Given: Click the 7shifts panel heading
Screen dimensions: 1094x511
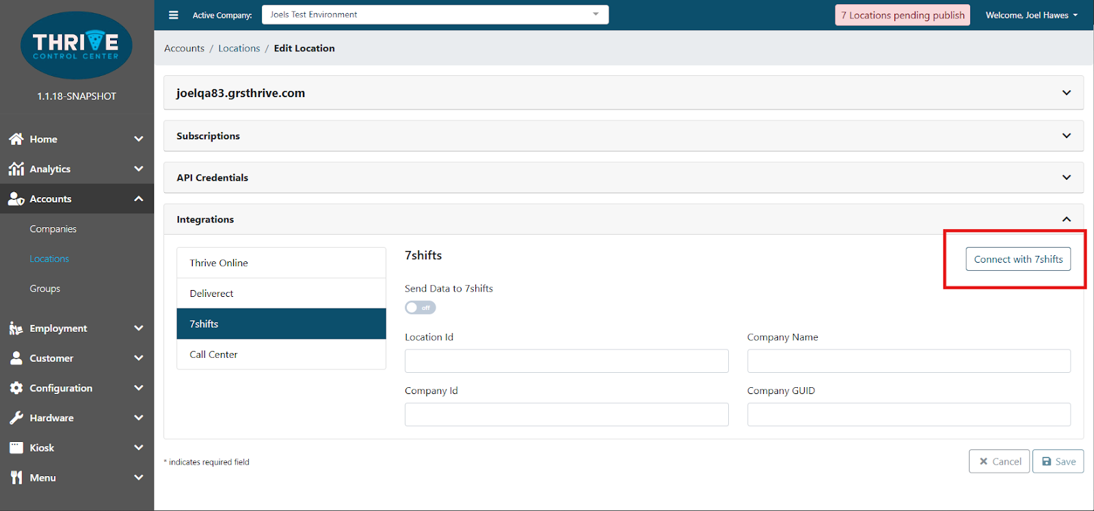Looking at the screenshot, I should tap(423, 255).
